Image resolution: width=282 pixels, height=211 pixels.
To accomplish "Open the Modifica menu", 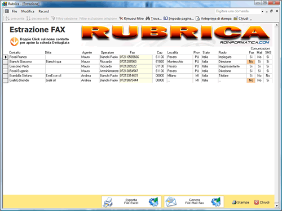I will coord(28,11).
